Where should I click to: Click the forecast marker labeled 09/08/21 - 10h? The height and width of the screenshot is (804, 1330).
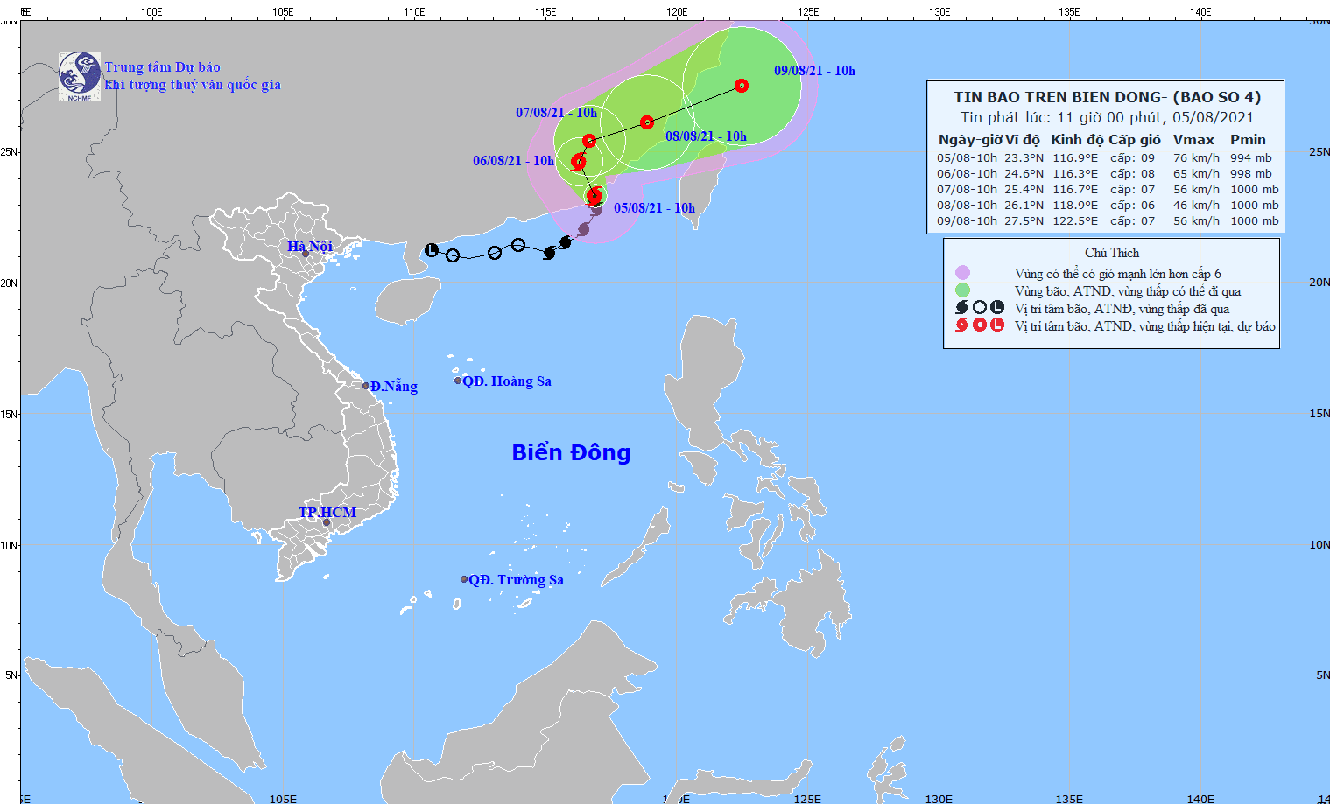(x=742, y=86)
